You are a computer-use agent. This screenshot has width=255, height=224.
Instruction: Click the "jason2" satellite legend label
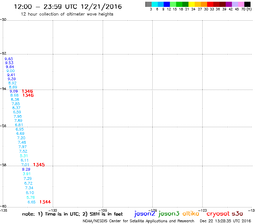click(145, 214)
